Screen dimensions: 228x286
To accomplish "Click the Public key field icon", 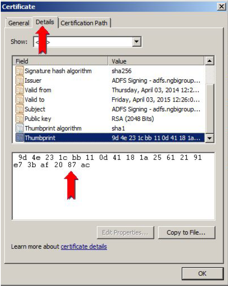I will coord(20,119).
